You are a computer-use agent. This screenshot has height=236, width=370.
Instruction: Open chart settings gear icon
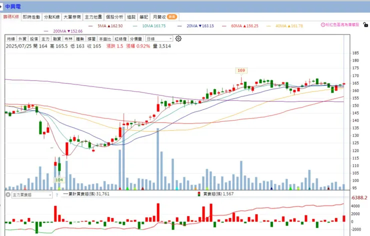click(178, 38)
